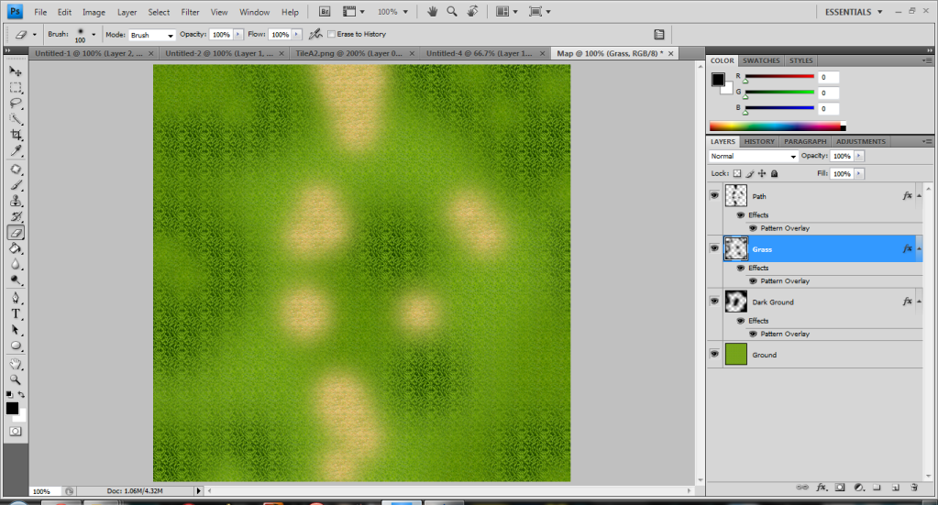Screen dimensions: 938x505
Task: Hide the Path layer
Action: (714, 195)
